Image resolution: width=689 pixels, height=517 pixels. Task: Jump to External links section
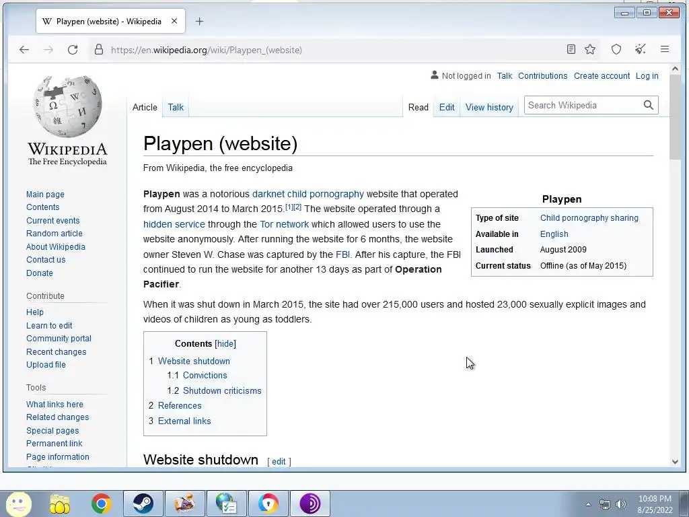click(184, 421)
